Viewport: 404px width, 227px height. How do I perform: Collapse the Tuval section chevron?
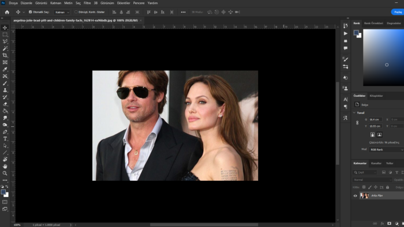point(354,113)
